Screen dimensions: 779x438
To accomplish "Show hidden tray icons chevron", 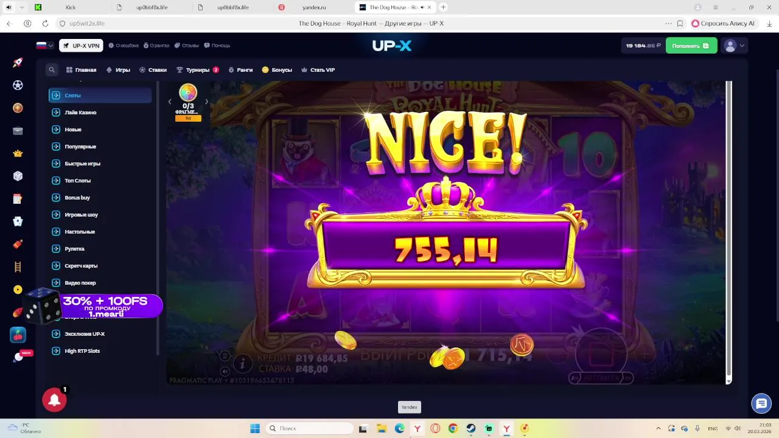I will coord(658,428).
